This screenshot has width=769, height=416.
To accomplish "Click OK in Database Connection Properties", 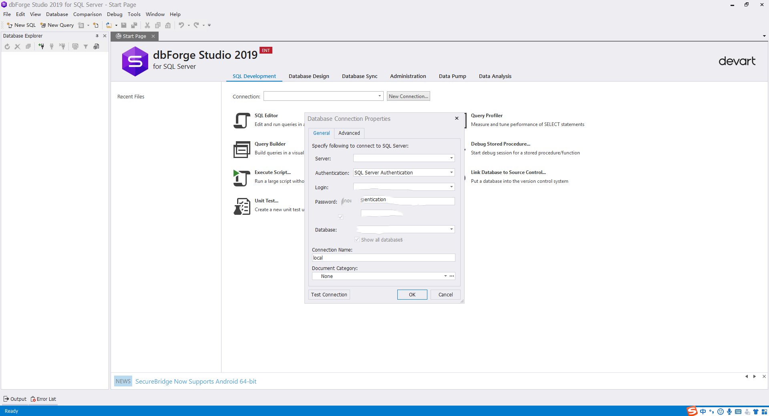I will pyautogui.click(x=412, y=295).
